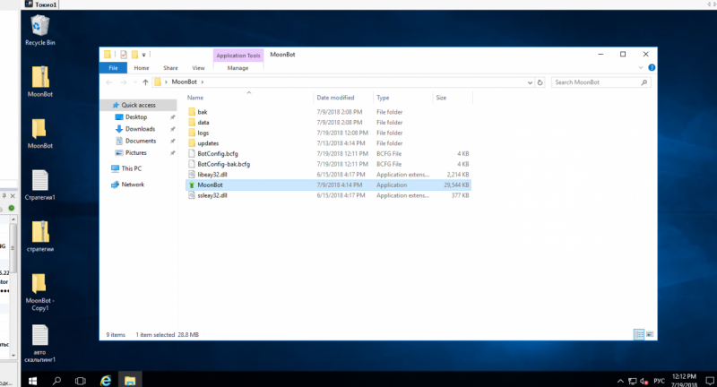Click the Токио1 window tab at top
Image resolution: width=717 pixels, height=387 pixels.
coord(40,4)
